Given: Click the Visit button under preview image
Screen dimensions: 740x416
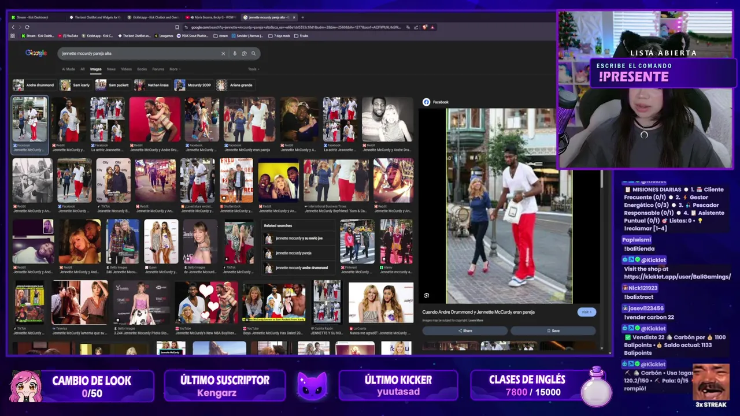Looking at the screenshot, I should coord(586,312).
